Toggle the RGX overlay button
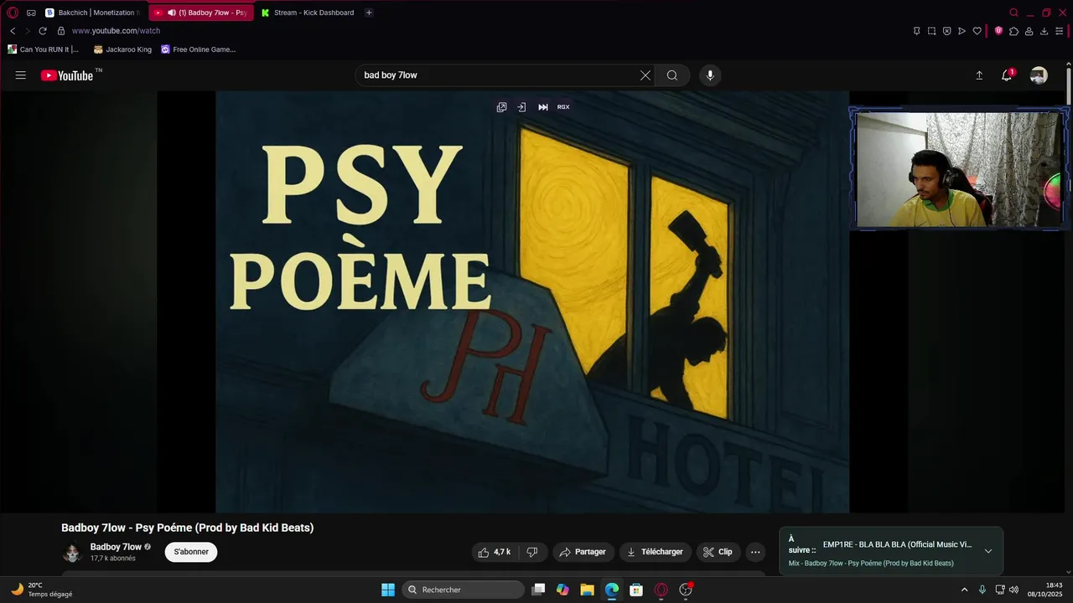 [x=563, y=107]
